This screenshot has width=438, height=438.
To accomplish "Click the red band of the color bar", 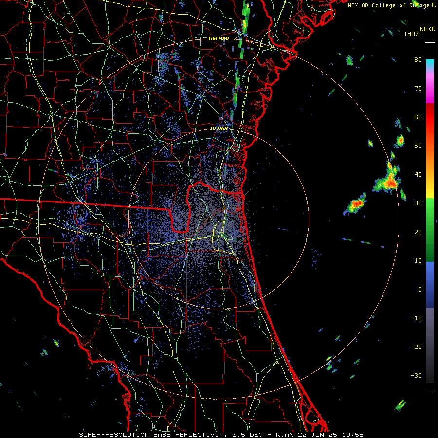I will [x=430, y=117].
